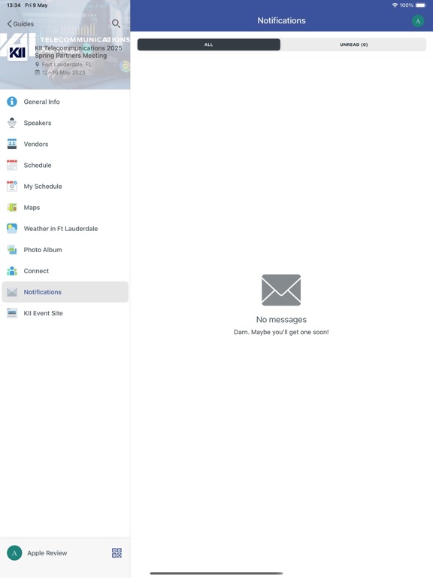Tap the battery status indicator
Screen dimensions: 433x578
point(421,5)
